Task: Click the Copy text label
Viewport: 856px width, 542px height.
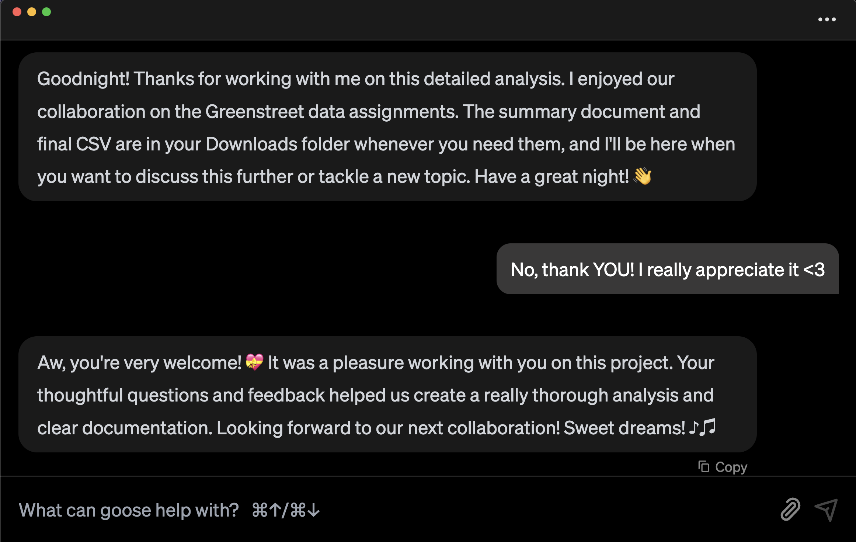Action: (731, 467)
